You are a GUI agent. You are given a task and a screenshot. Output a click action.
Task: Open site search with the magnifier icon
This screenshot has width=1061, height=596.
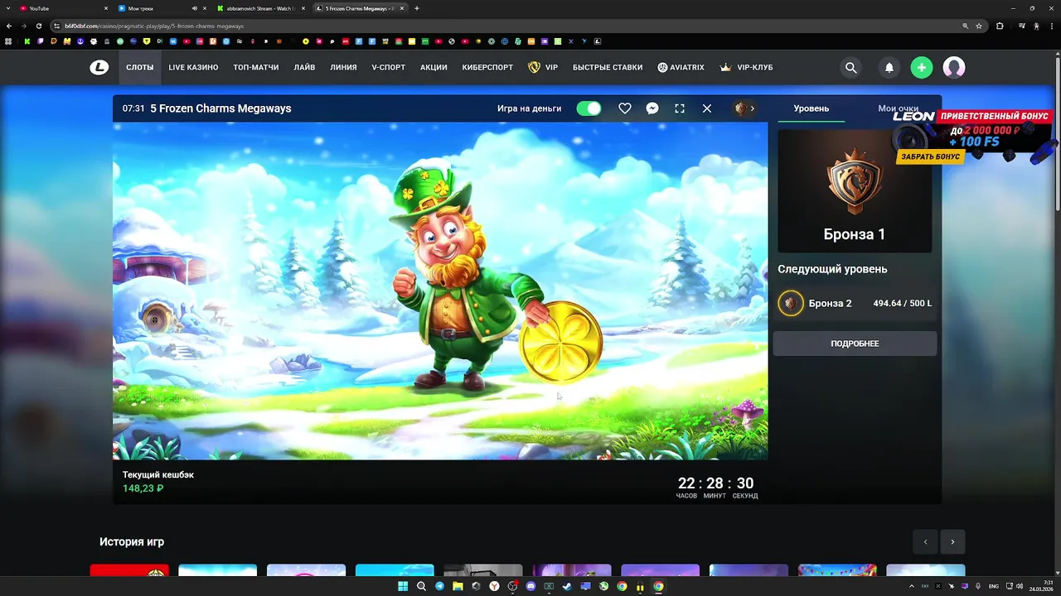coord(850,68)
